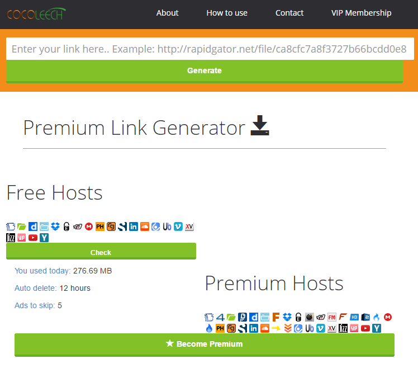Click the green folder icon in Free Hosts
The width and height of the screenshot is (418, 368).
click(x=22, y=227)
